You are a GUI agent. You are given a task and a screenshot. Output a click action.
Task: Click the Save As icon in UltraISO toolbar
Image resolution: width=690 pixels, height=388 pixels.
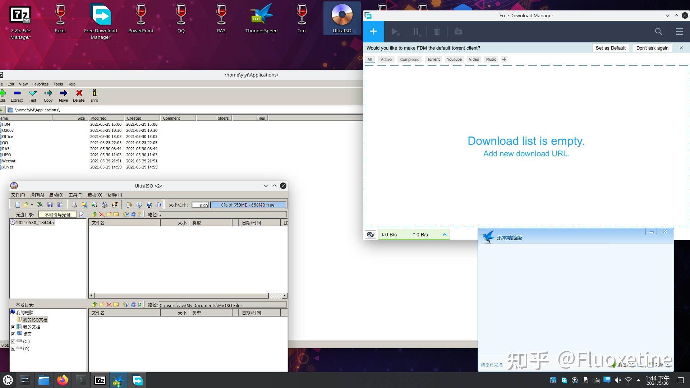[x=60, y=205]
